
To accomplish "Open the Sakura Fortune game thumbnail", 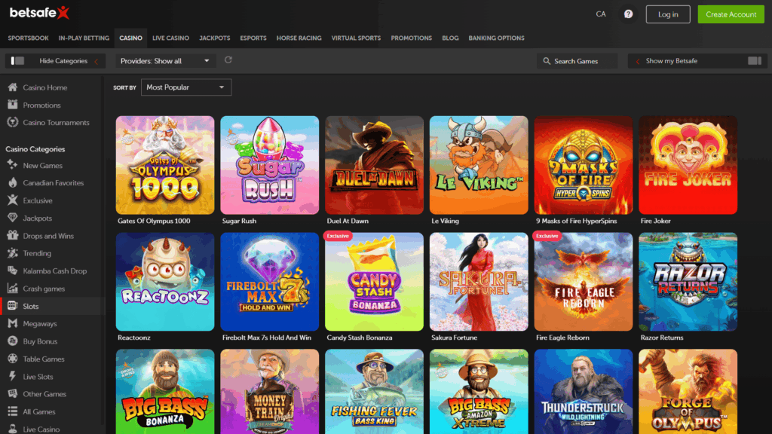I will coord(479,281).
